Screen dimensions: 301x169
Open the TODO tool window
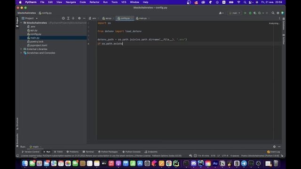pos(58,152)
